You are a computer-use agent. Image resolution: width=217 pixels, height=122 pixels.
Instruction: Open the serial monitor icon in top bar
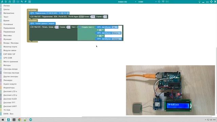point(163,2)
